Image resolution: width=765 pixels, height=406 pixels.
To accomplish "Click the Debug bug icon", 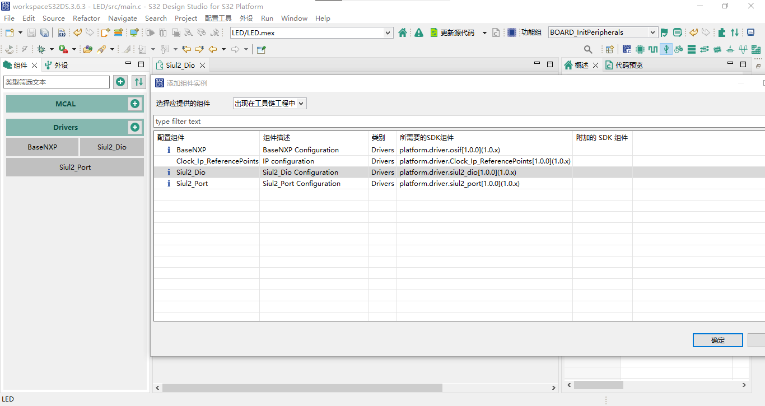I will (41, 49).
